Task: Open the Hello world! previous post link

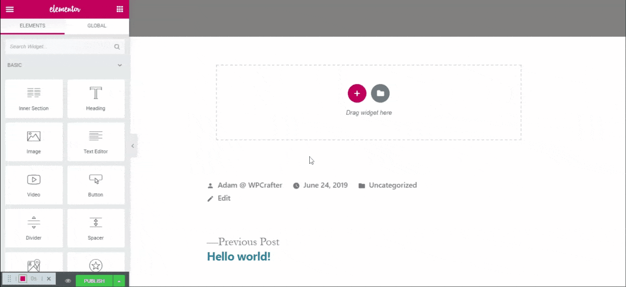Action: [x=239, y=256]
